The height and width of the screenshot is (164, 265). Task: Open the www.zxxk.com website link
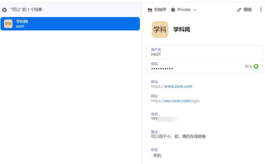(178, 87)
